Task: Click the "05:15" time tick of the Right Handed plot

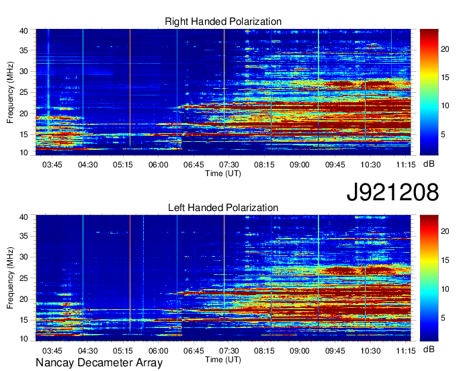Action: 123,165
